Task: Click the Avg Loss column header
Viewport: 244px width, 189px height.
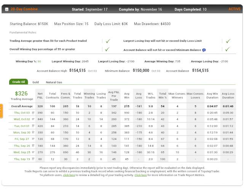Action: click(x=139, y=95)
